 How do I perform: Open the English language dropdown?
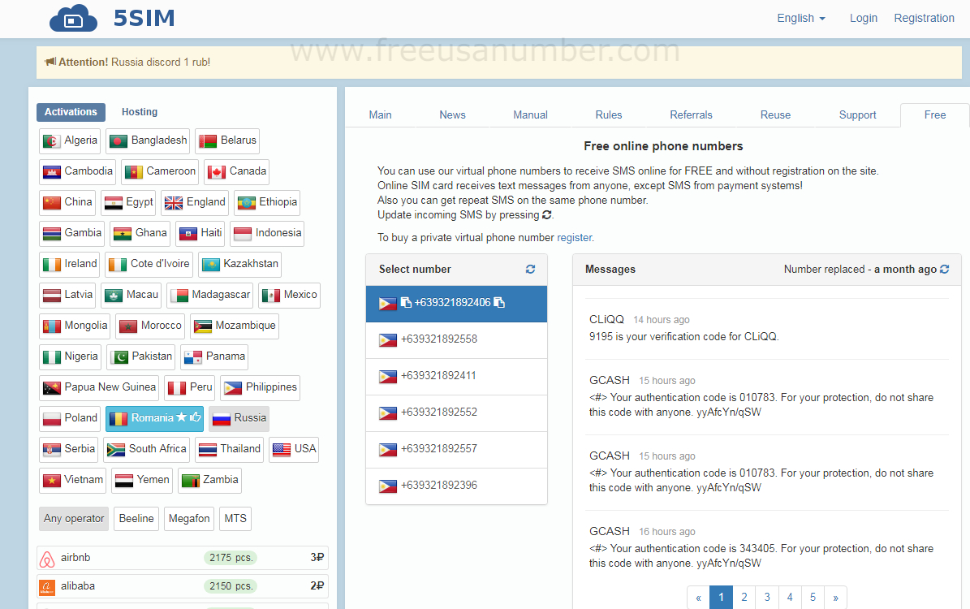click(x=801, y=18)
